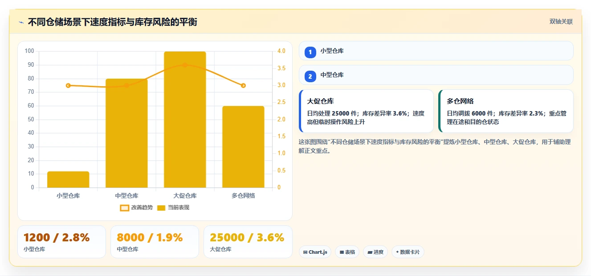Click the 小型仓库 bar in the chart

click(x=68, y=180)
